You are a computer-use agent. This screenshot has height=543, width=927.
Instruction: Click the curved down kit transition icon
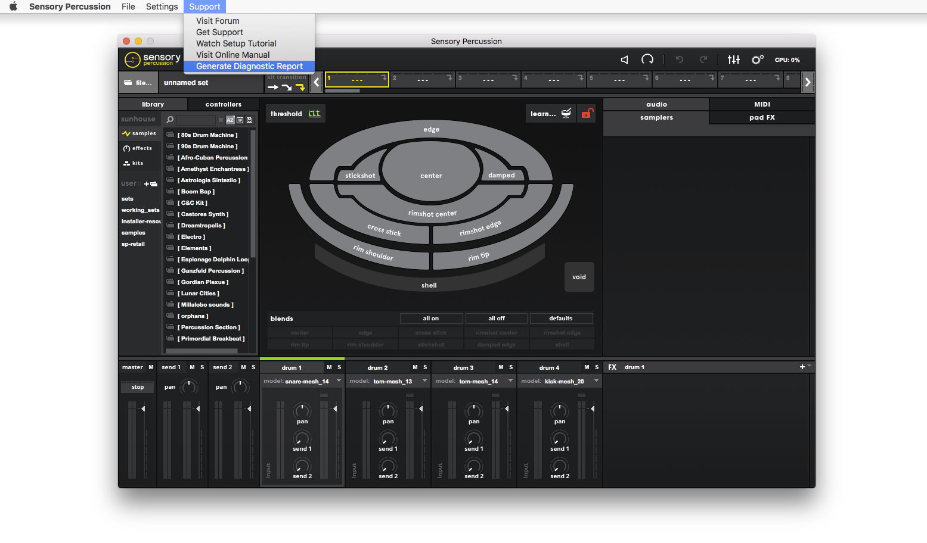(287, 87)
